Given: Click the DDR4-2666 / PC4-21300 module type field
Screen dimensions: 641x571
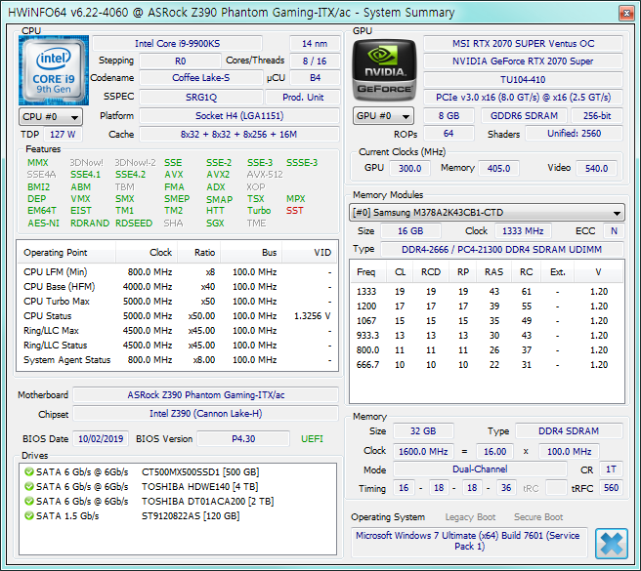Looking at the screenshot, I should click(x=502, y=249).
